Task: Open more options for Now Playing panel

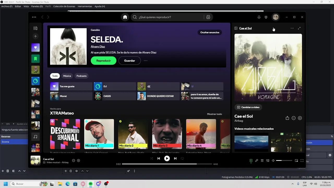Action: 292,28
